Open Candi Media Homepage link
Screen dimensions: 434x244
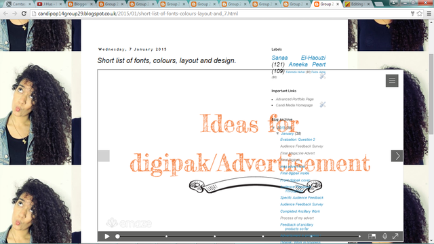(294, 105)
